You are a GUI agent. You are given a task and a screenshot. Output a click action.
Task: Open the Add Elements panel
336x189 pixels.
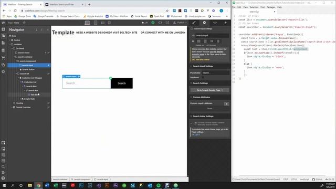pyautogui.click(x=3, y=29)
